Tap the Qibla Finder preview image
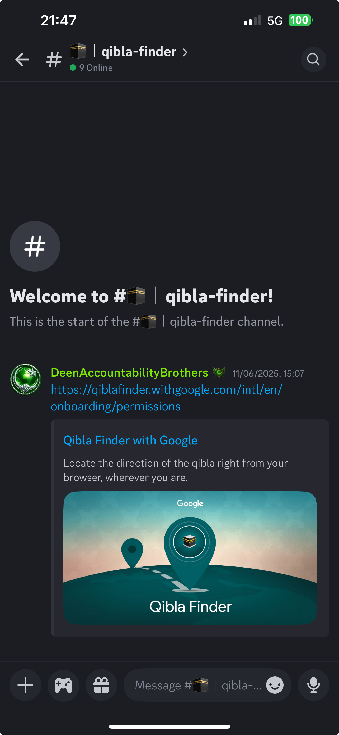 coord(190,557)
